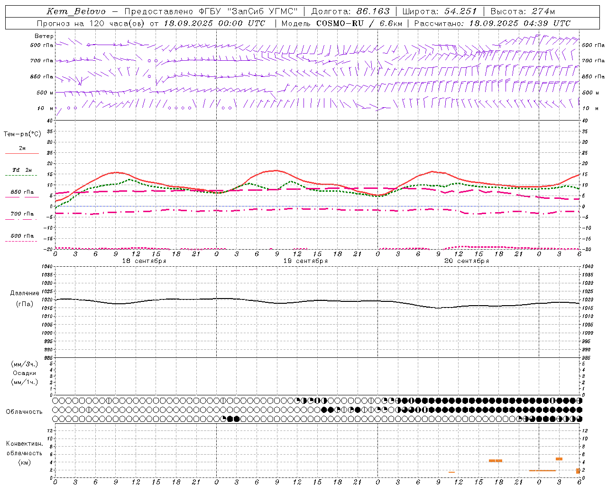Click the 'Предоставлено ФГБУ "ЗапСиб УГМС"' text
The height and width of the screenshot is (486, 607).
[211, 11]
